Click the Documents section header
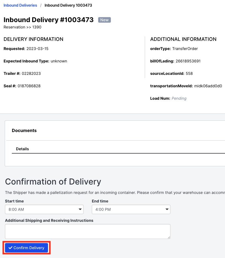This screenshot has height=258, width=225. pyautogui.click(x=24, y=130)
